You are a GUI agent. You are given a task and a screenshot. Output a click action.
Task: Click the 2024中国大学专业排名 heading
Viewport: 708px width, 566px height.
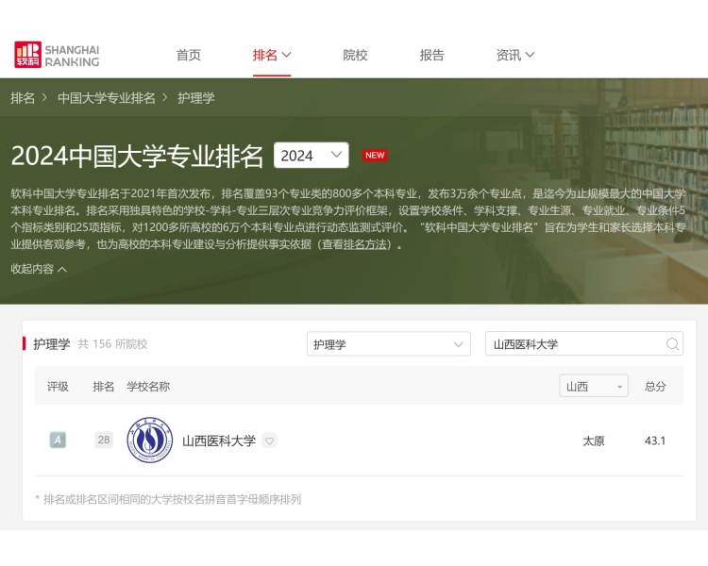[137, 157]
